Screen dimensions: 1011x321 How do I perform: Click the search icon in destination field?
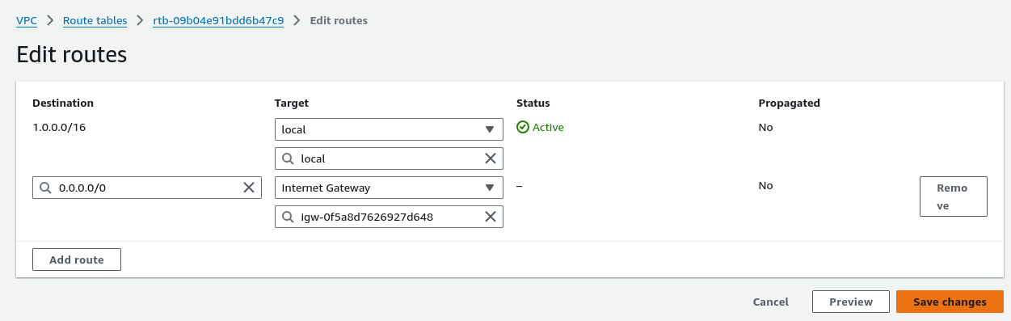pyautogui.click(x=46, y=188)
